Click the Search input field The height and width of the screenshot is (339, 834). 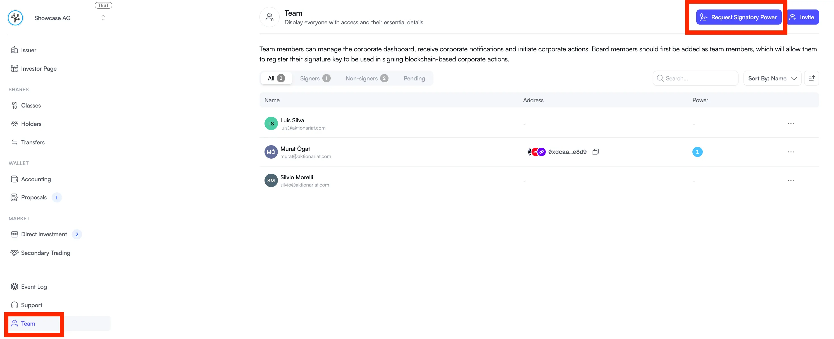695,78
